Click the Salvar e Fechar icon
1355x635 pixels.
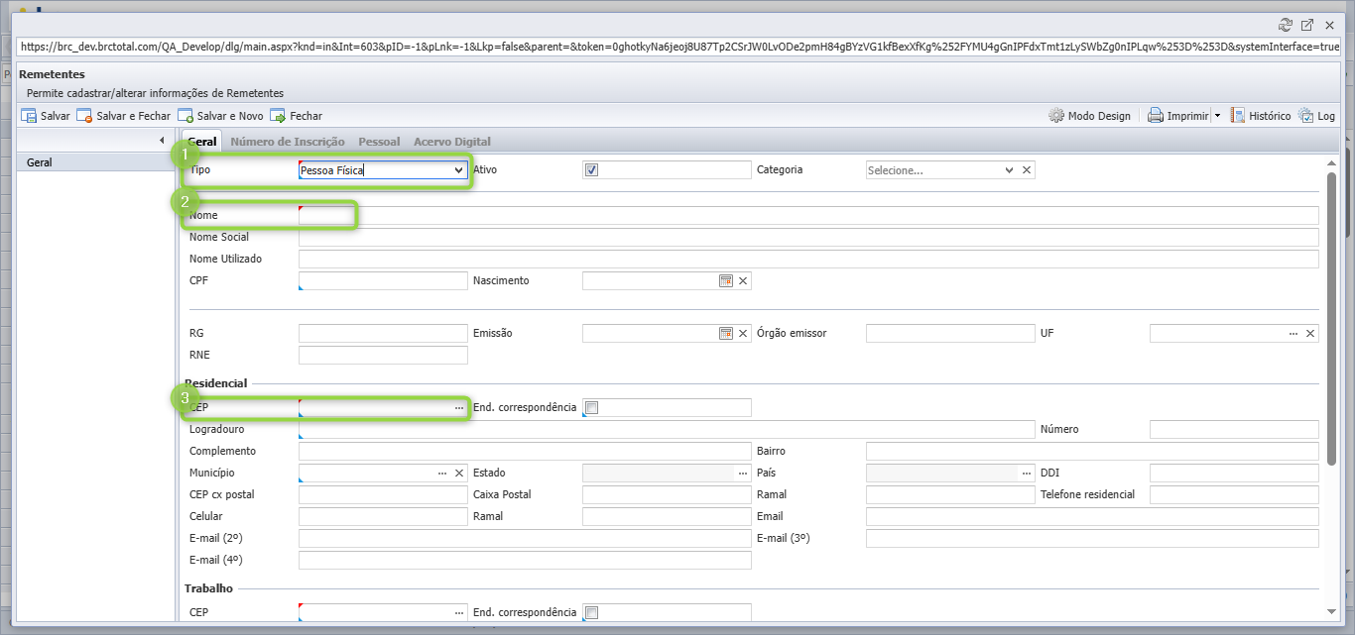click(84, 116)
